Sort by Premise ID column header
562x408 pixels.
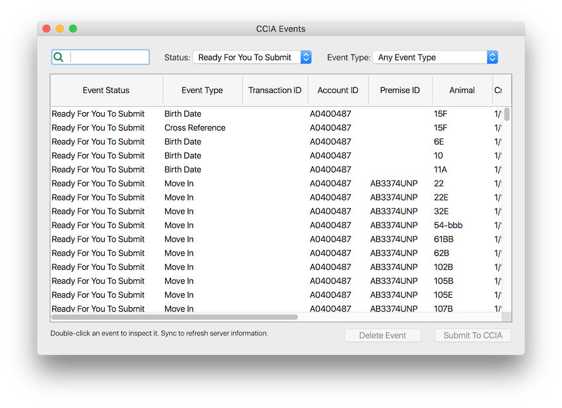(399, 90)
